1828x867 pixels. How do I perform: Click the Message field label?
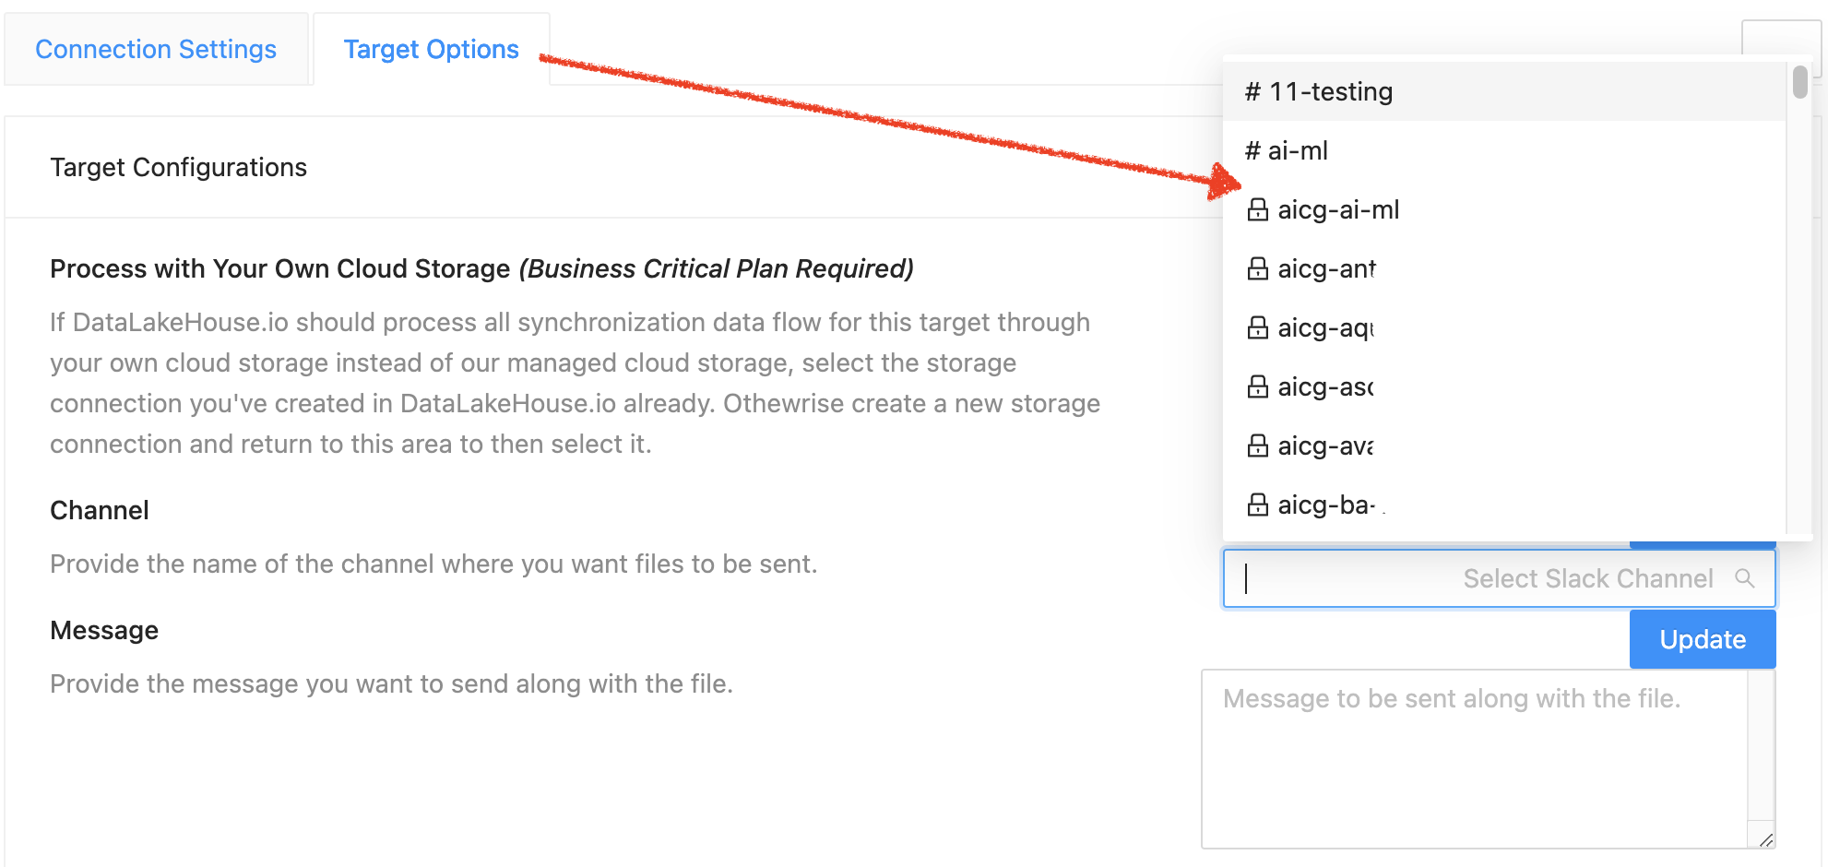tap(104, 631)
